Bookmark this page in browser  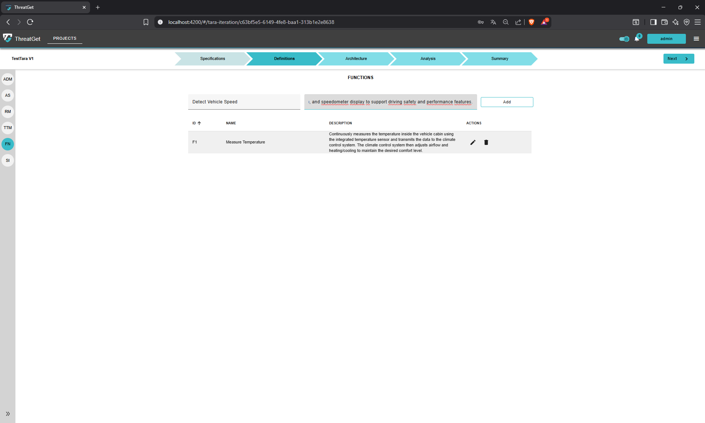click(146, 22)
